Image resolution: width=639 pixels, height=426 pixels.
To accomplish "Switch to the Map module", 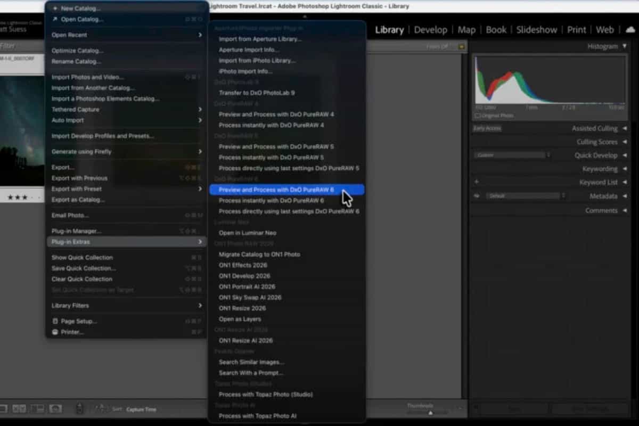I will [x=466, y=30].
